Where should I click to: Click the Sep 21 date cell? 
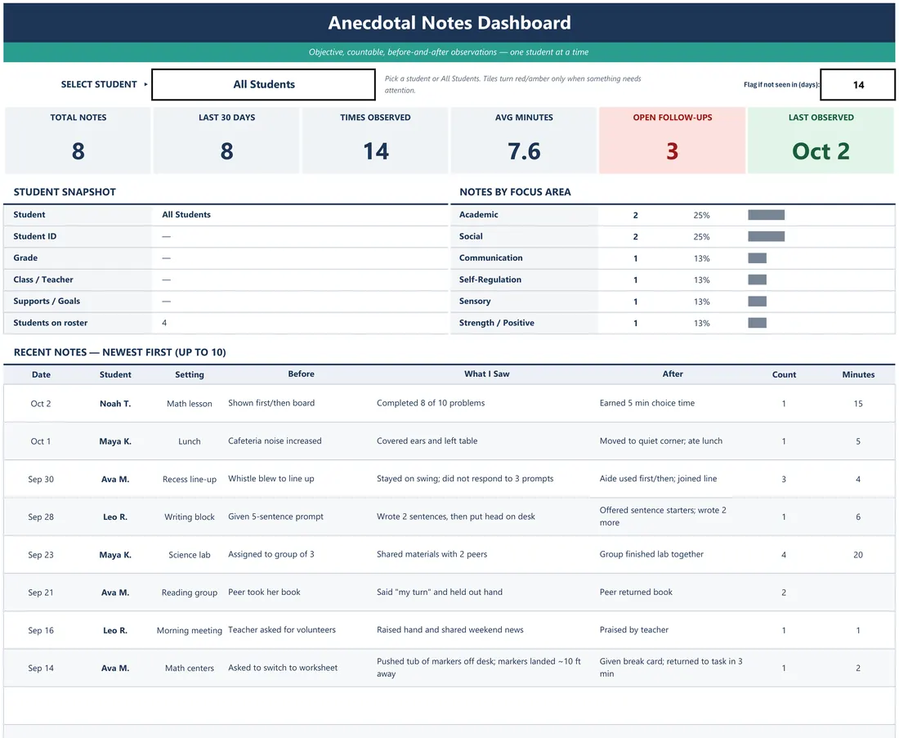click(x=41, y=593)
